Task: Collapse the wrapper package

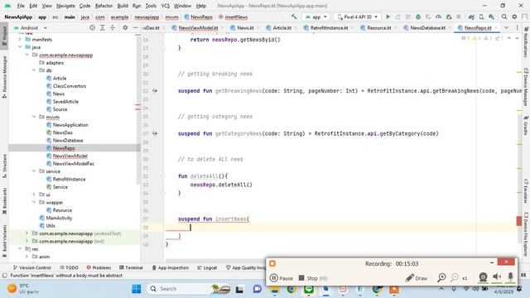Action: [x=34, y=202]
